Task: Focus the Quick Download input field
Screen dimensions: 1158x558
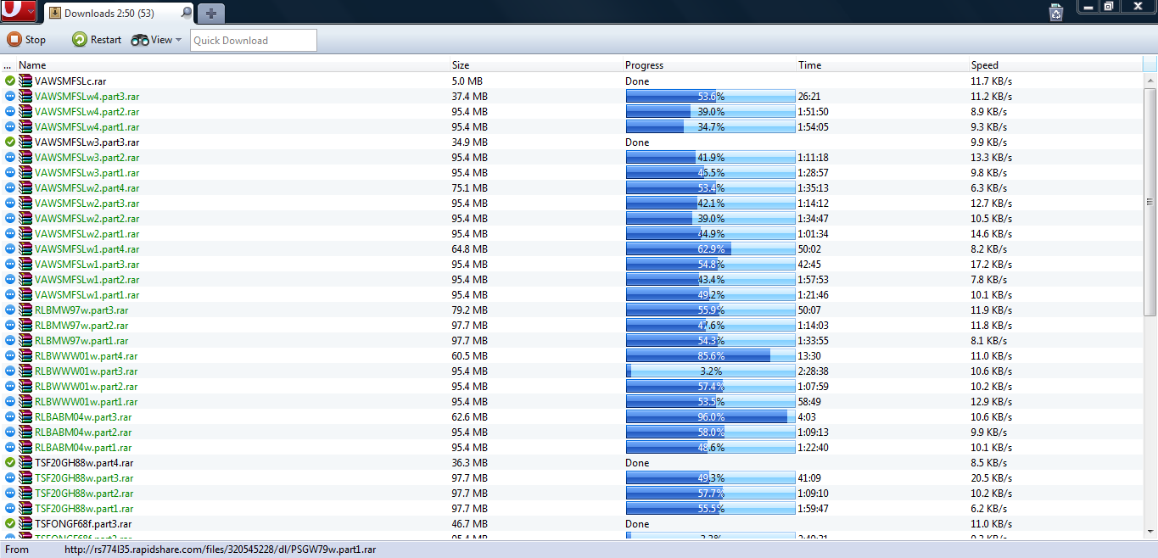Action: pos(253,40)
